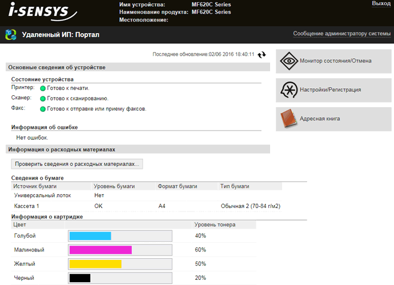Click the orange book icon for Адресная книга

click(x=289, y=119)
